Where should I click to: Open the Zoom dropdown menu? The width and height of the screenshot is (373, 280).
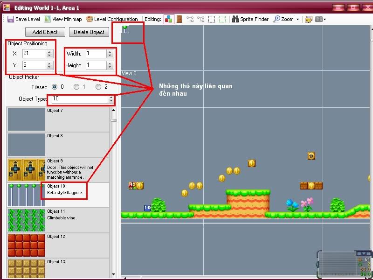tap(286, 19)
